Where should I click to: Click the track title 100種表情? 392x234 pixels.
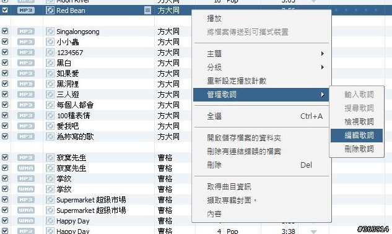pos(74,115)
